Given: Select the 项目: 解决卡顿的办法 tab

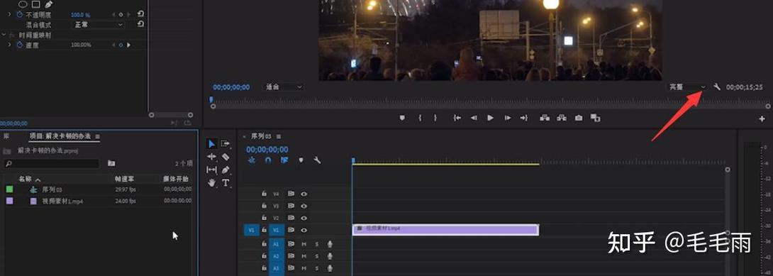Looking at the screenshot, I should (60, 136).
